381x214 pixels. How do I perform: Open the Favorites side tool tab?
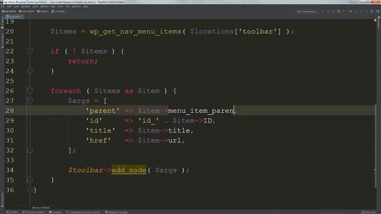pos(2,200)
